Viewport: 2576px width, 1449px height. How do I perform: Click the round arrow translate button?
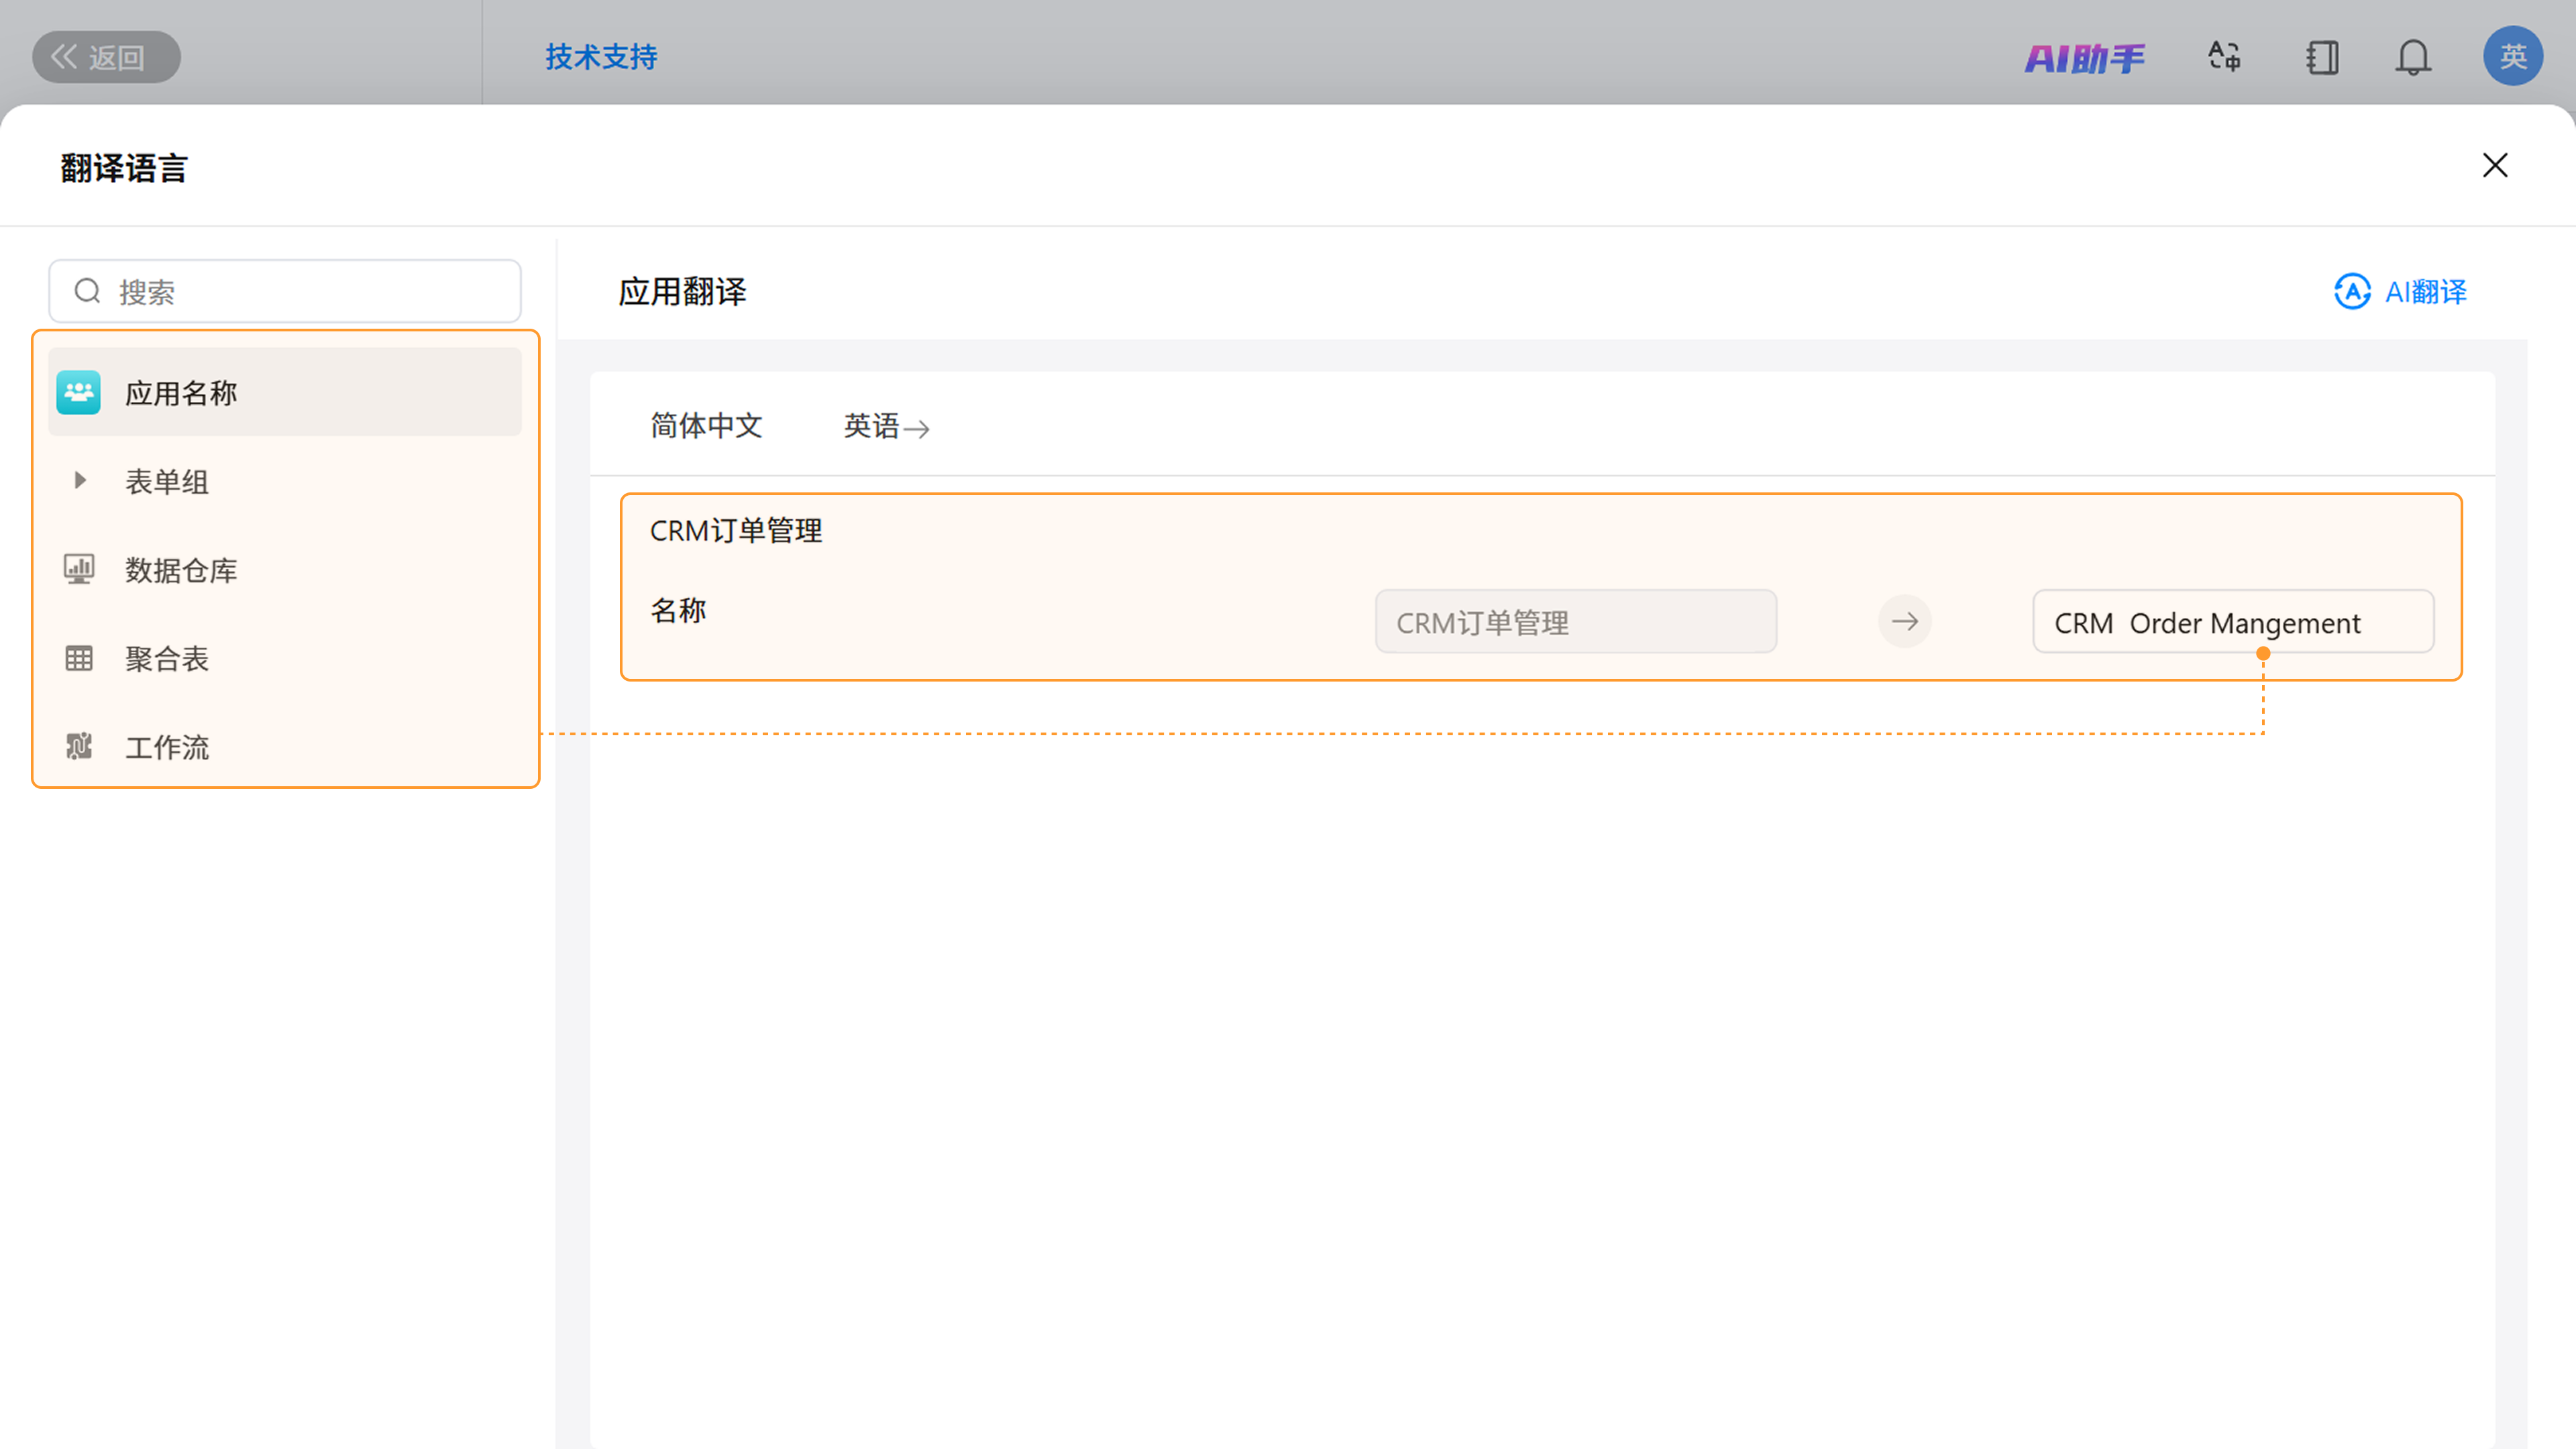pyautogui.click(x=1905, y=622)
